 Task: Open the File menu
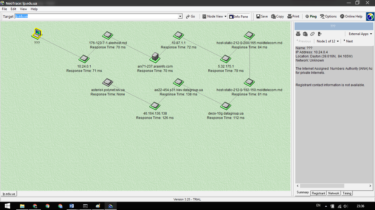tap(4, 9)
